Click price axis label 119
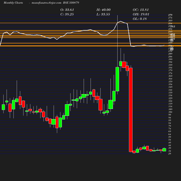The height and width of the screenshot is (181, 181). 170,104
